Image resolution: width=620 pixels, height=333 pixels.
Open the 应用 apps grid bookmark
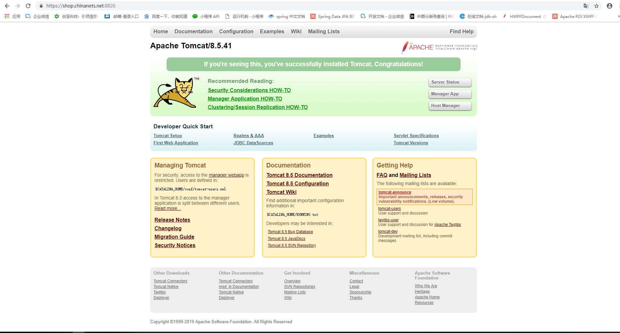12,16
